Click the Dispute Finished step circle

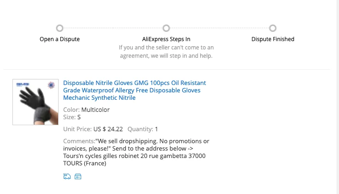pos(273,28)
